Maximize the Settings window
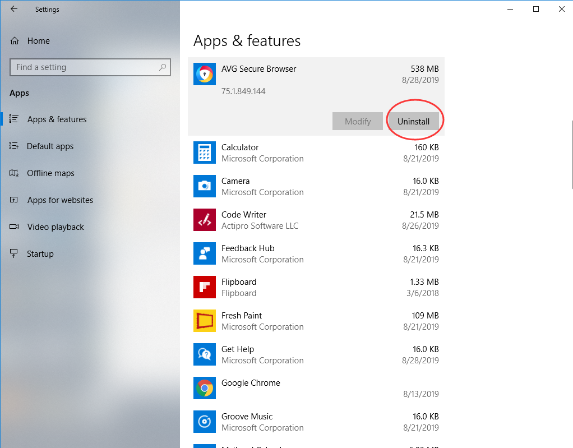Image resolution: width=573 pixels, height=448 pixels. [536, 9]
